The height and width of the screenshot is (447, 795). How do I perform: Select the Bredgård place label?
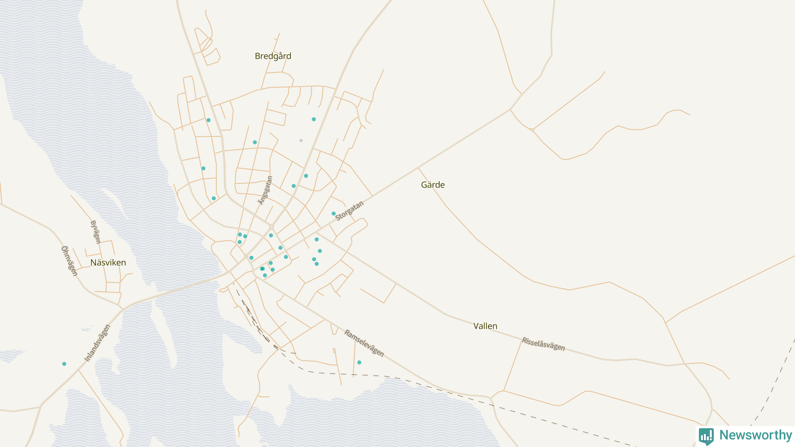click(273, 56)
